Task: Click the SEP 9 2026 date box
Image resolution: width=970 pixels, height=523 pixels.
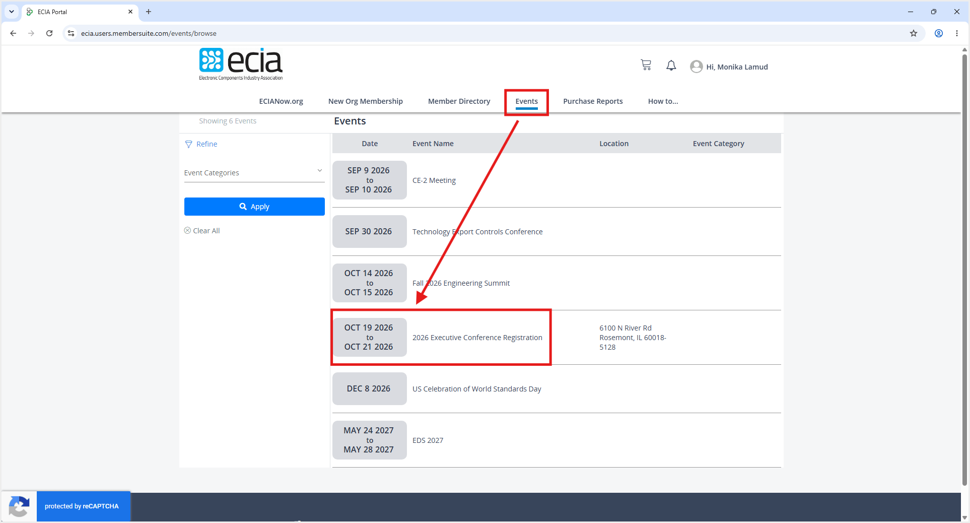Action: (x=369, y=180)
